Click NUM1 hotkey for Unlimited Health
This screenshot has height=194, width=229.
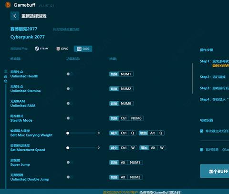click(x=122, y=74)
